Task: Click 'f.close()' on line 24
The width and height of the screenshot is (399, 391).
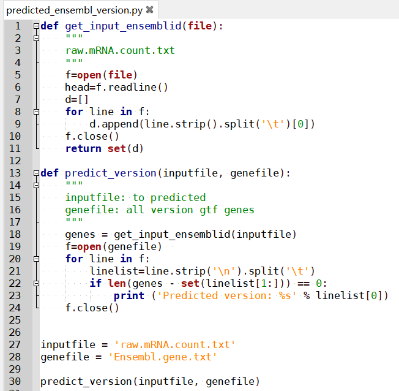Action: 92,308
